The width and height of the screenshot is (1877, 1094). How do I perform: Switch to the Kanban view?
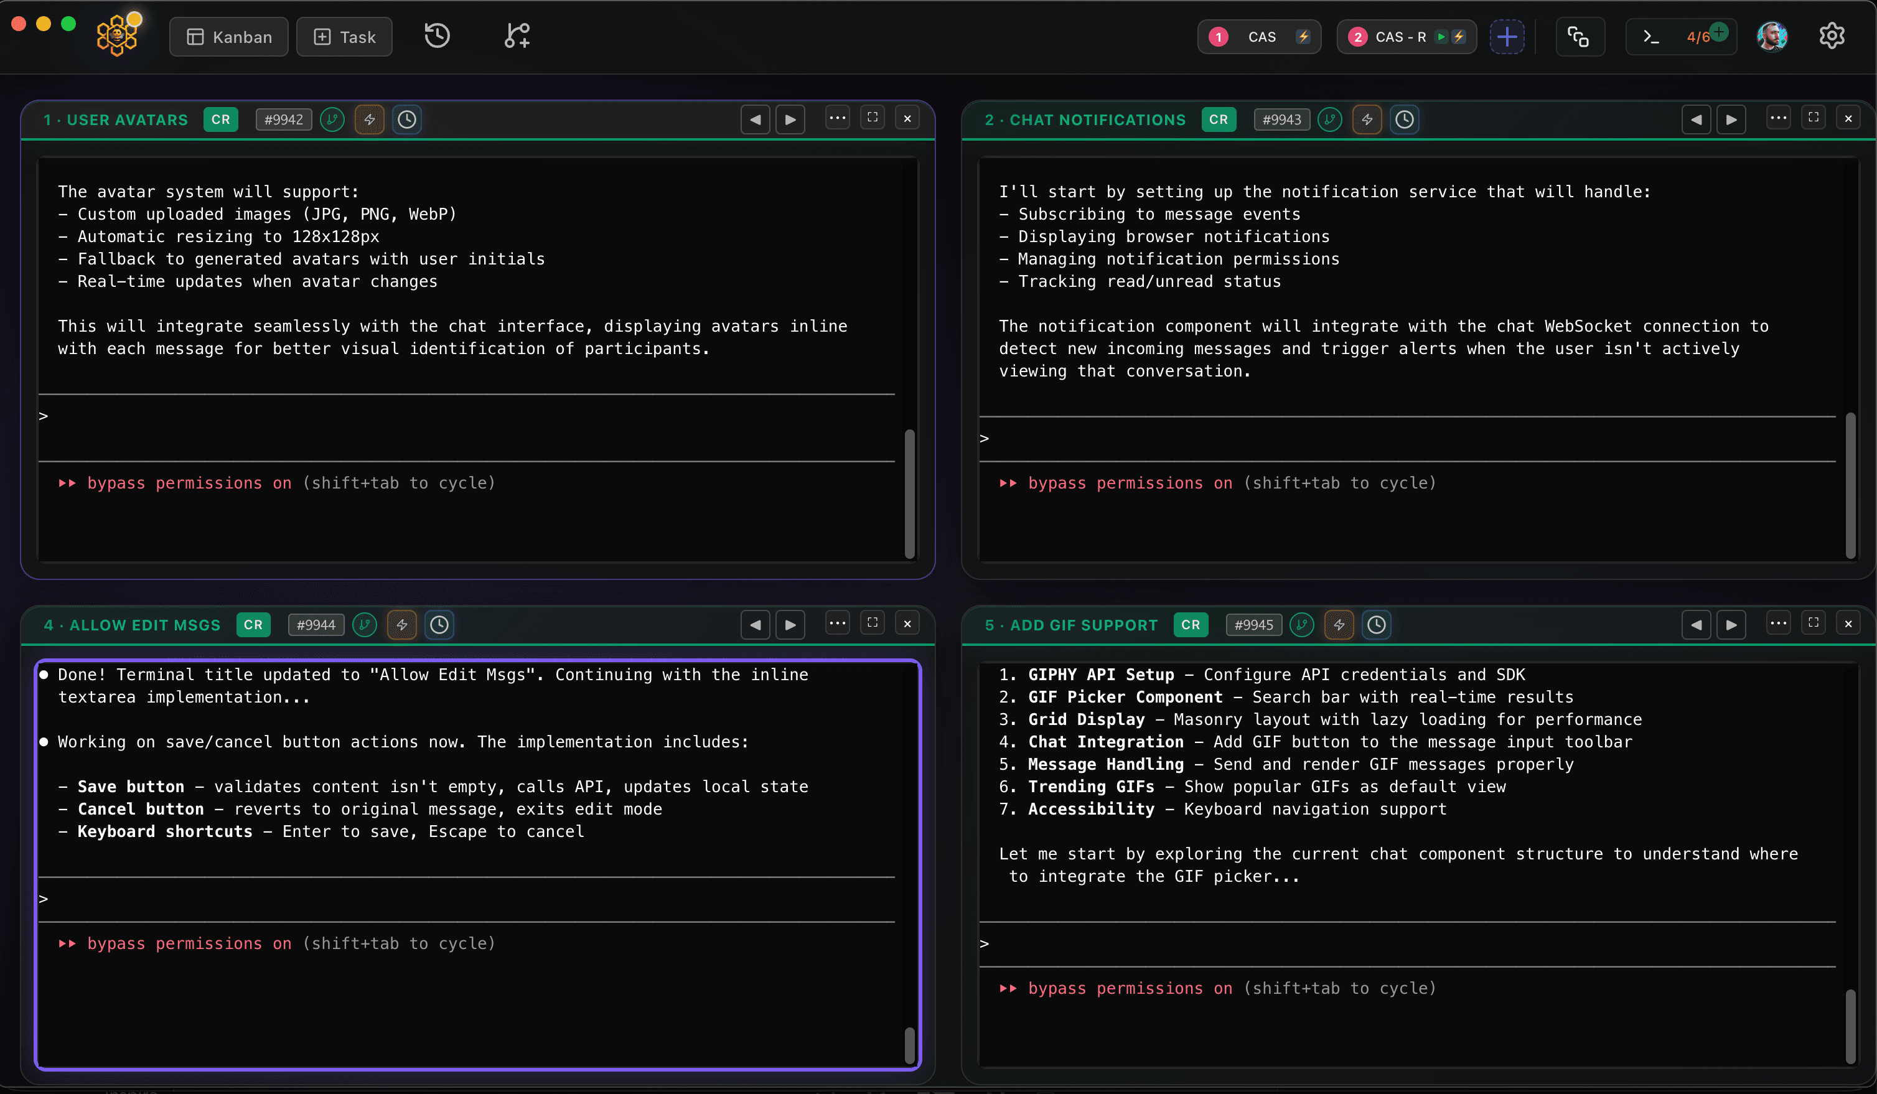[228, 37]
